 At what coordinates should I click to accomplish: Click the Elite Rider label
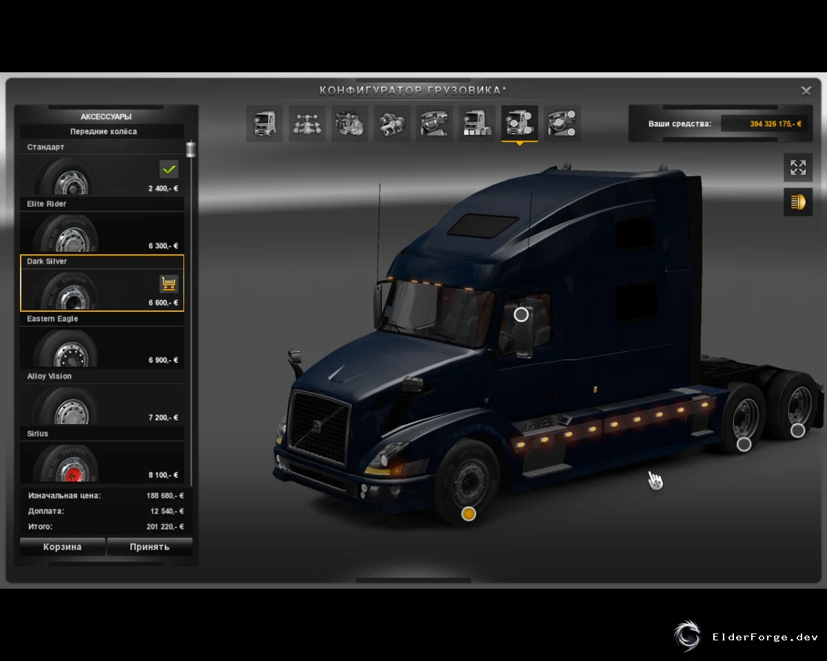pos(47,204)
